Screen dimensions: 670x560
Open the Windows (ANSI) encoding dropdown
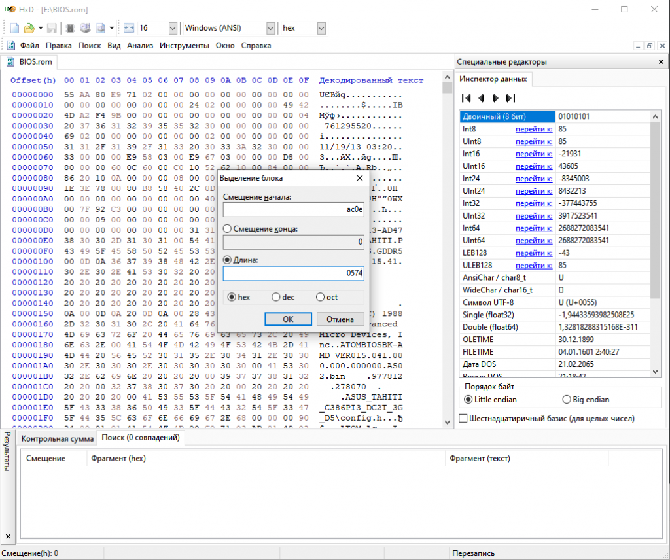tap(270, 28)
